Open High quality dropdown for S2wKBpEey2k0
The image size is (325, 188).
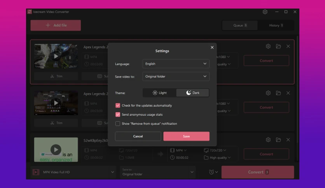217,158
